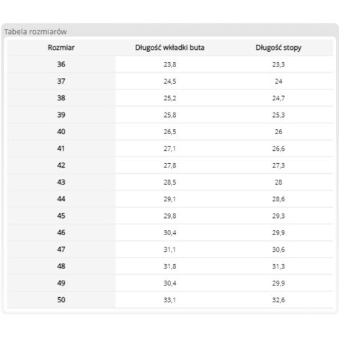The height and width of the screenshot is (339, 339).
Task: Click size 42 in Rozmiar column
Action: (x=61, y=165)
